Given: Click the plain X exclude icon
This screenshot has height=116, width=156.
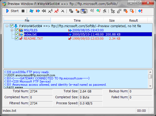Looking at the screenshot, I should pyautogui.click(x=63, y=11).
